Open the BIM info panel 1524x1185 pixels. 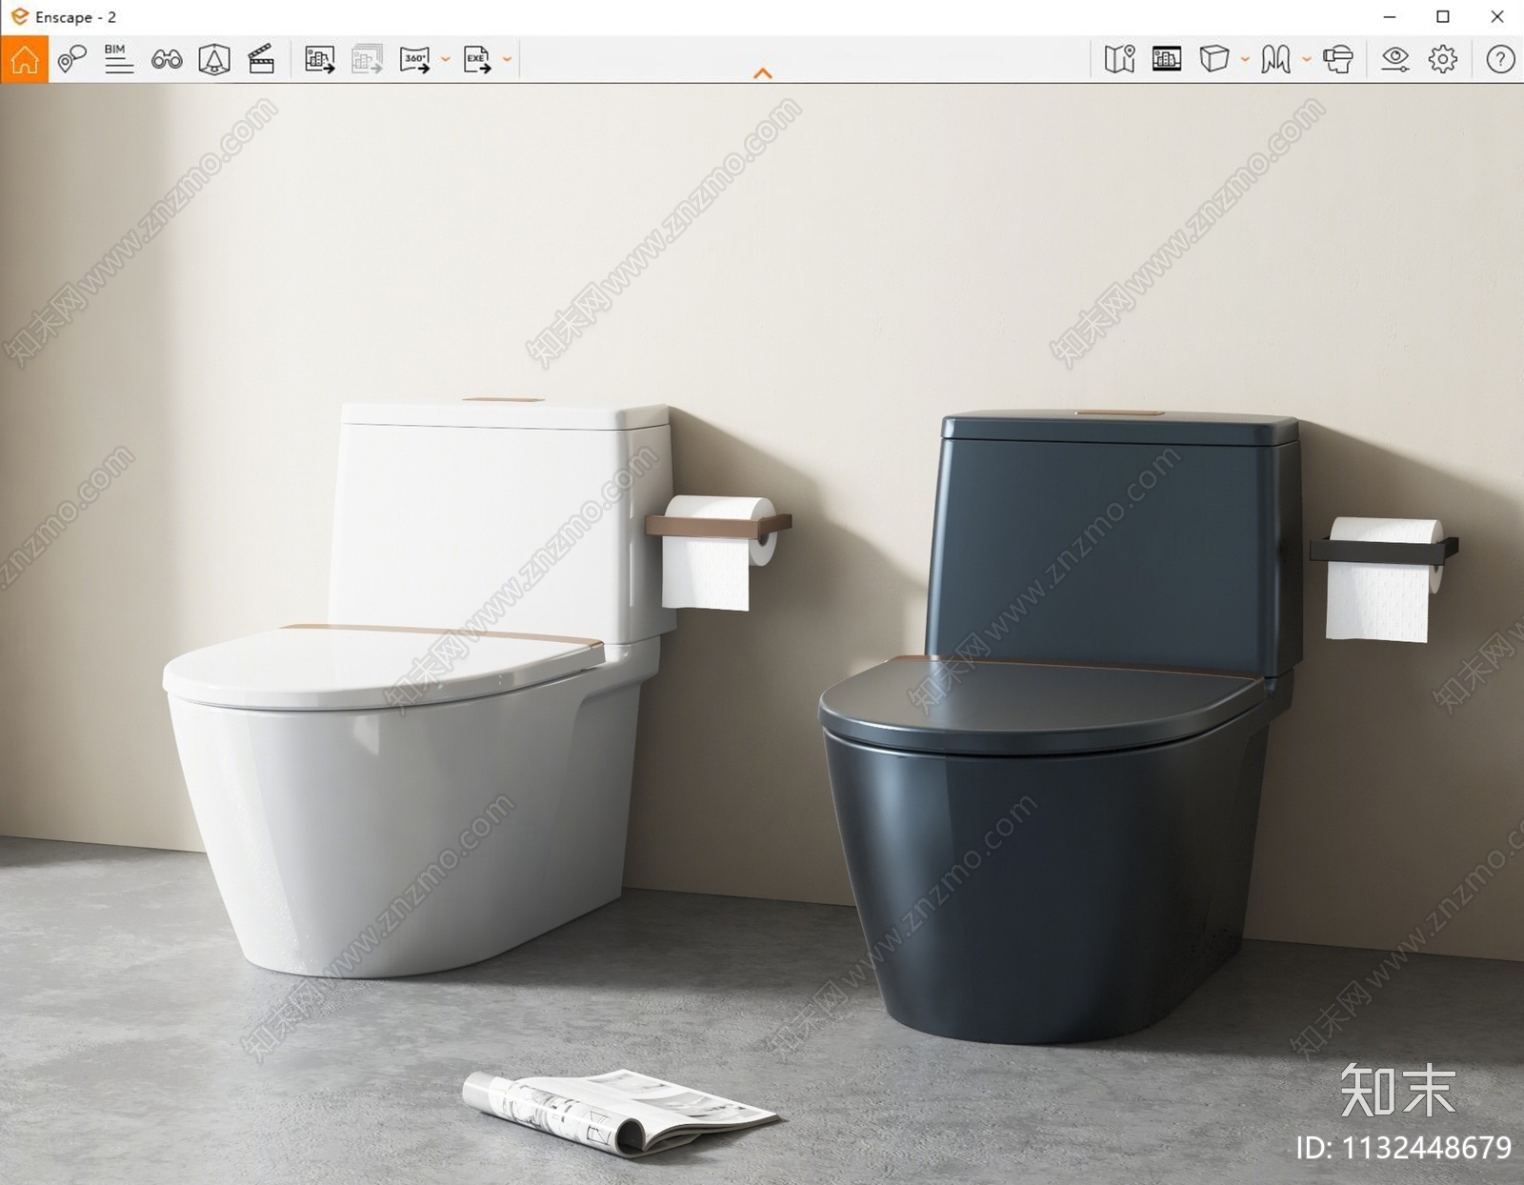pos(118,59)
